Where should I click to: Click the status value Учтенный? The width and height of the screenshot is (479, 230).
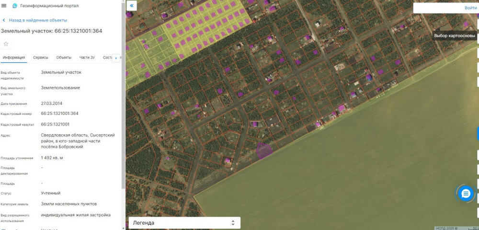tap(51, 193)
